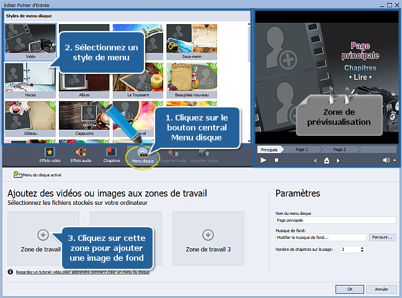Click the Menu disque central button
The image size is (402, 298).
143,155
